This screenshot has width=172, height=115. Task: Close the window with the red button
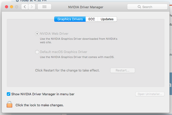point(7,7)
